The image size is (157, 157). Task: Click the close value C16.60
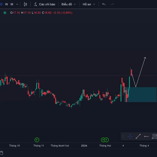coord(47,13)
